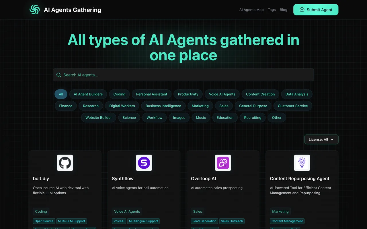Click the Submit Agent button

(x=316, y=10)
